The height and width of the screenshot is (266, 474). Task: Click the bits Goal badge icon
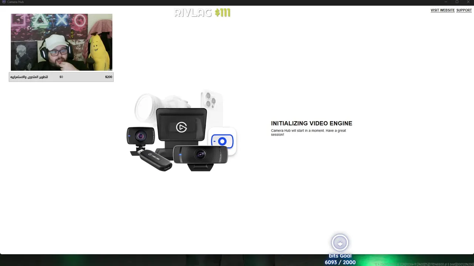(x=340, y=243)
